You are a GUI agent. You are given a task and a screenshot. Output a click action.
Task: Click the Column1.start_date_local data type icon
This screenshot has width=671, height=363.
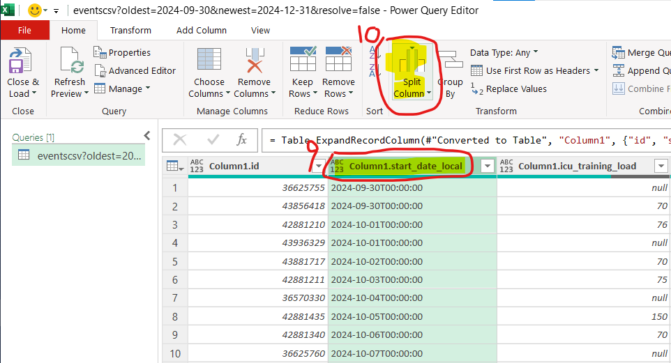pyautogui.click(x=337, y=166)
